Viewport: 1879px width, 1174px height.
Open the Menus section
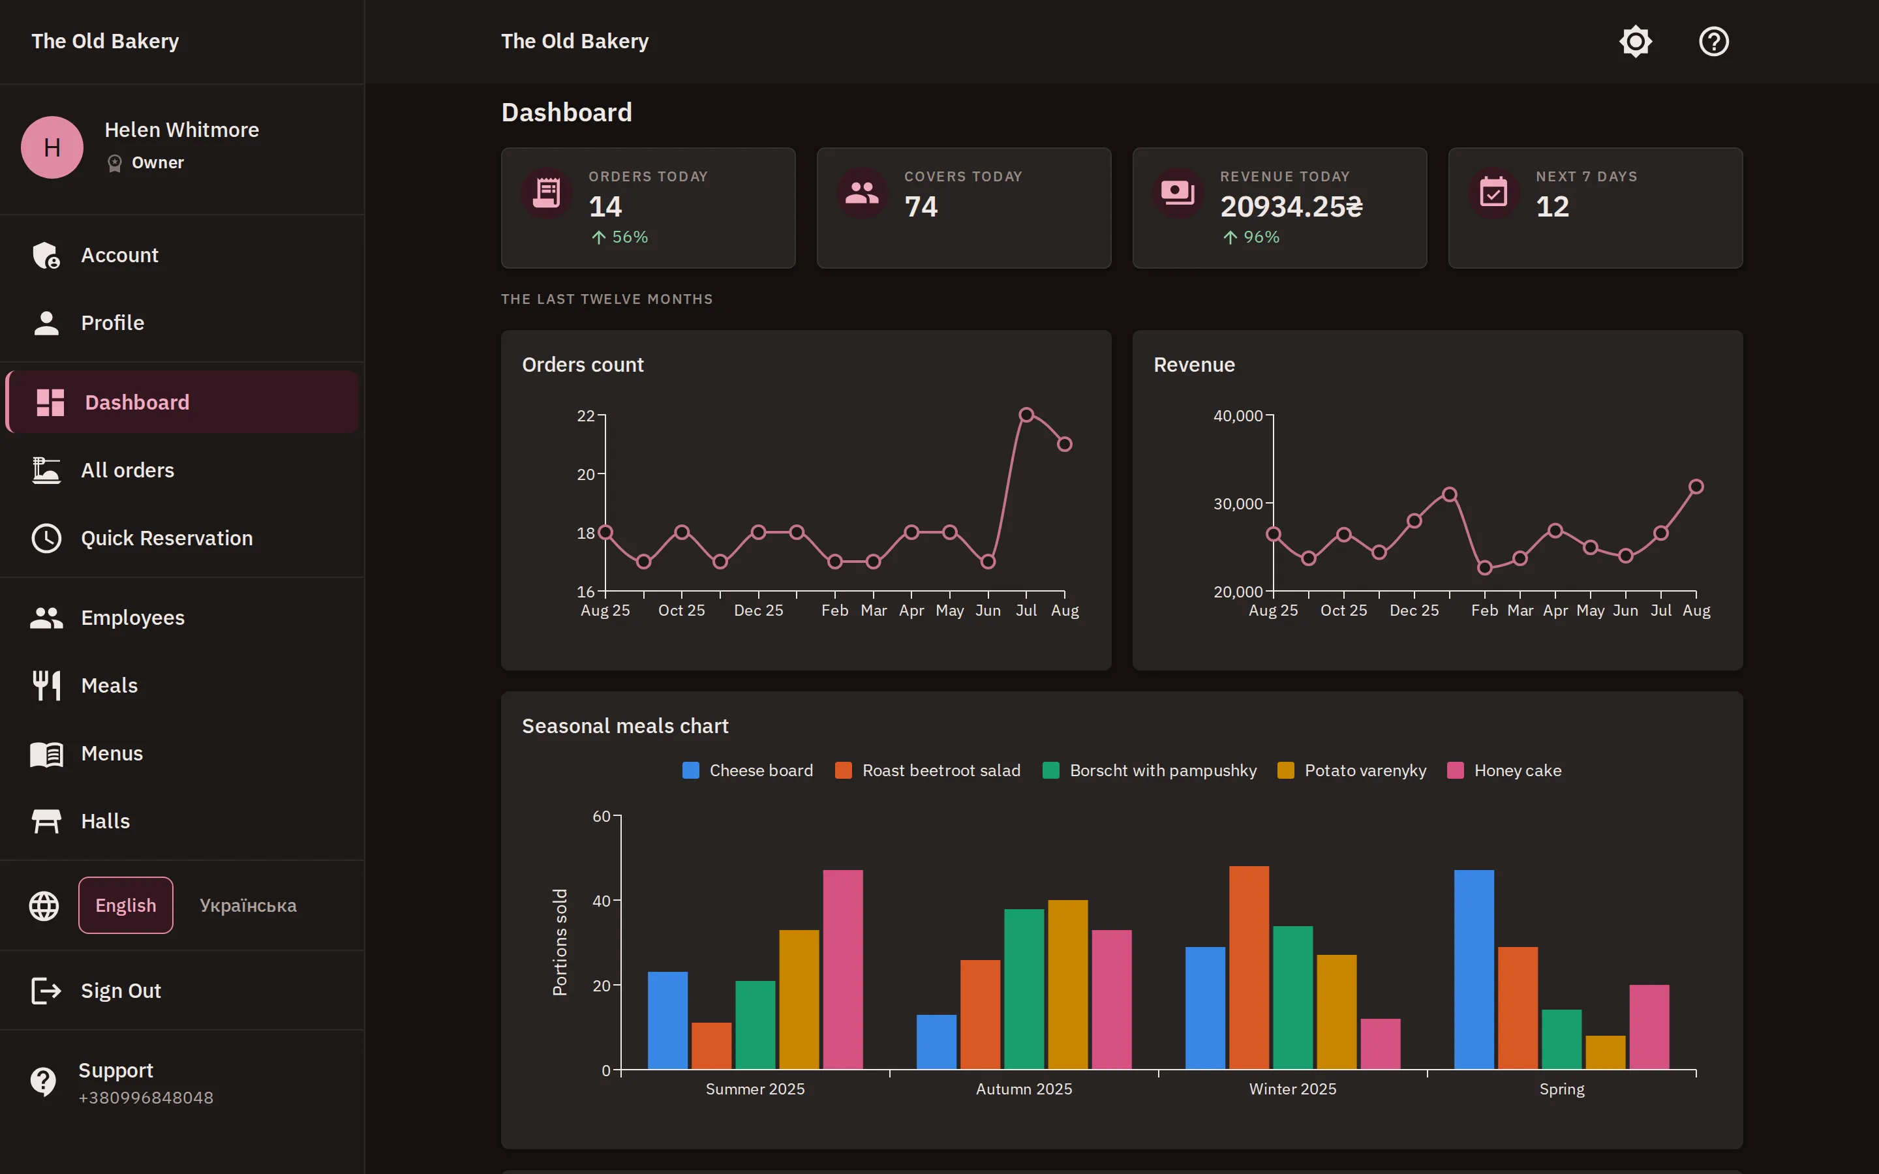pos(183,754)
